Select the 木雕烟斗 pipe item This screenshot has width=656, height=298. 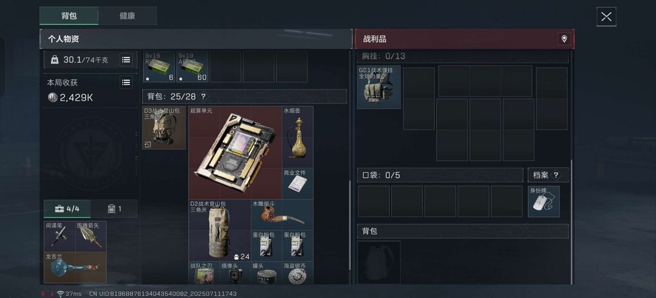(x=282, y=215)
